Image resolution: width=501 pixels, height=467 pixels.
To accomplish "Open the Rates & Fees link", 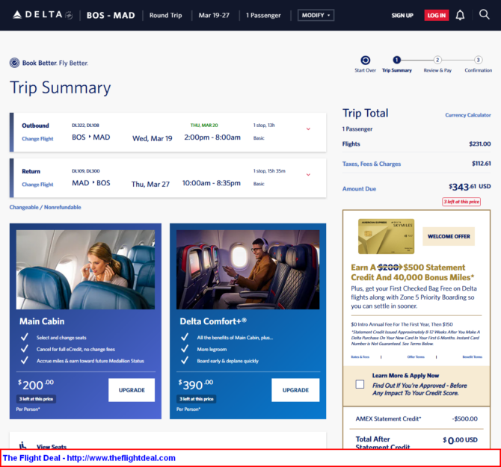I will click(x=360, y=357).
